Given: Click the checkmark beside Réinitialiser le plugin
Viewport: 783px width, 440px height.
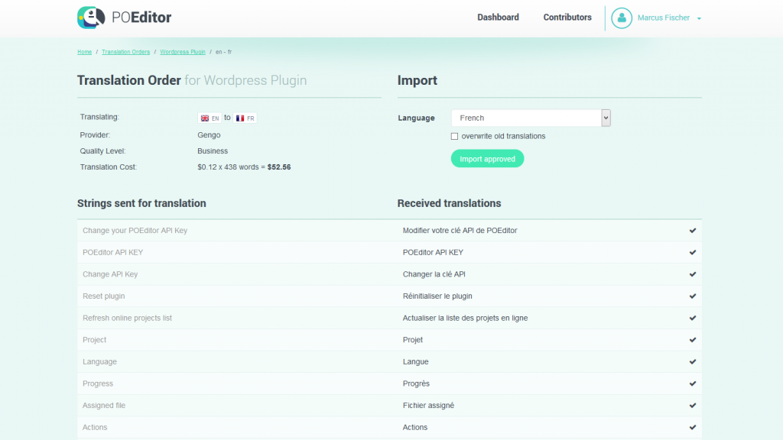Looking at the screenshot, I should (x=693, y=296).
